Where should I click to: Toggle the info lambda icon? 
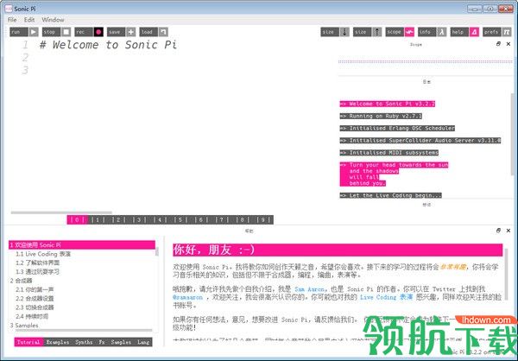(442, 32)
